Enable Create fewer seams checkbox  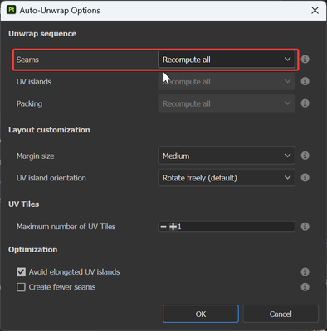coord(21,287)
